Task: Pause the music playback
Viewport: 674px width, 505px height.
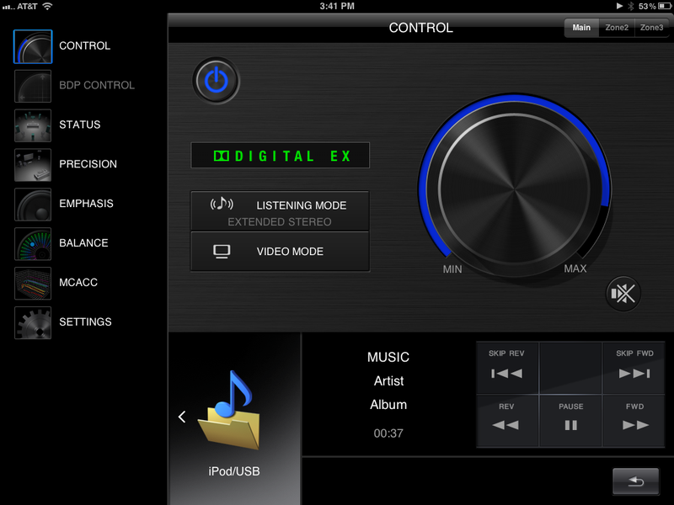Action: [x=570, y=421]
